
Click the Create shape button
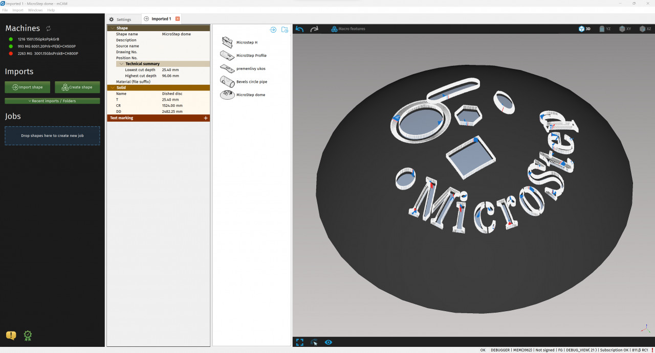77,87
